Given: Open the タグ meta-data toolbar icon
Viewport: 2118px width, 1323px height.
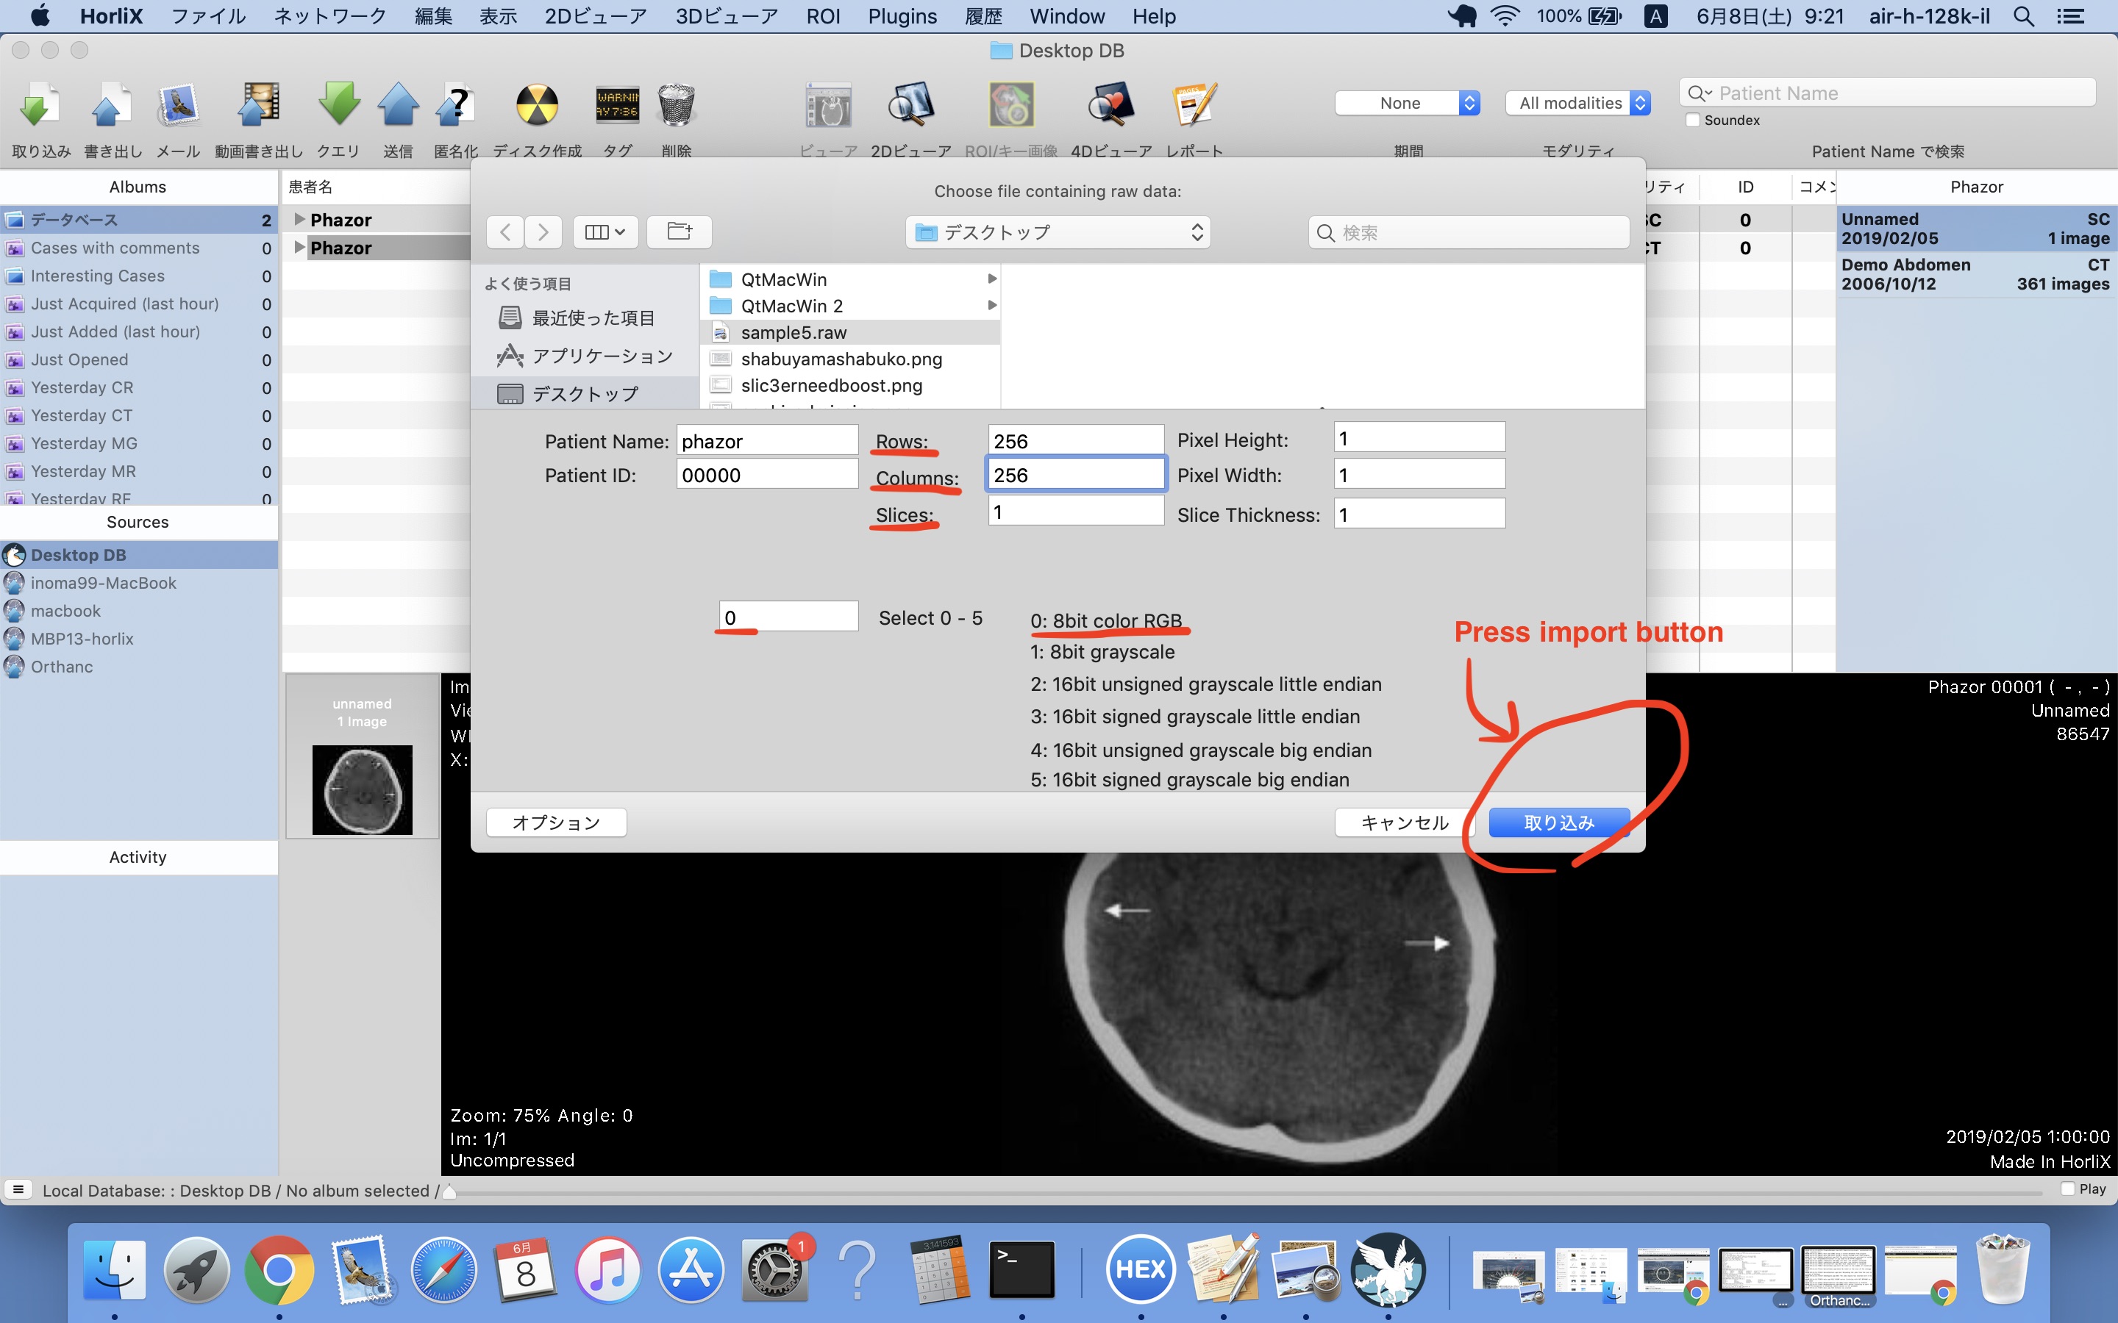Looking at the screenshot, I should [x=618, y=106].
